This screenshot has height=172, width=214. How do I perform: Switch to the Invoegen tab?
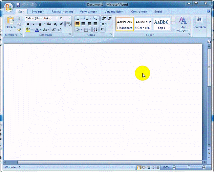pyautogui.click(x=38, y=12)
